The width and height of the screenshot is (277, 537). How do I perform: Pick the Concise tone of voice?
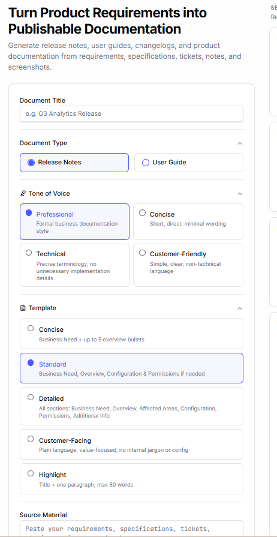click(x=188, y=222)
